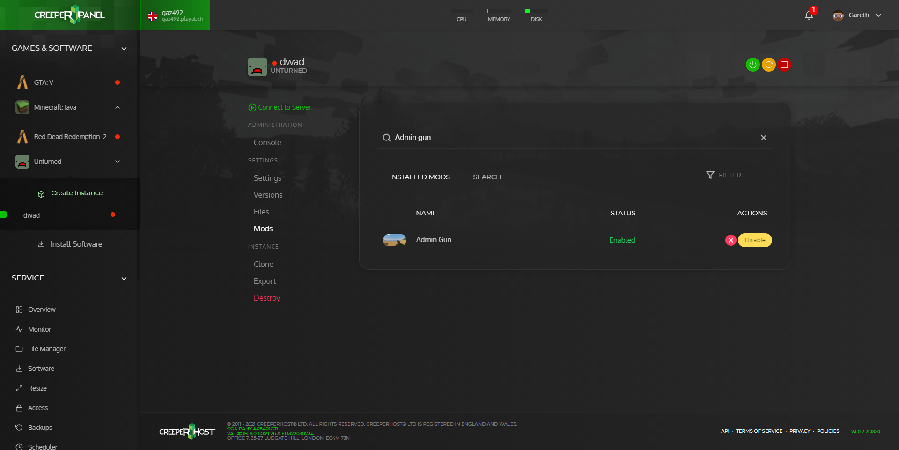Open the notifications bell
Screen dimensions: 899x450
[x=809, y=15]
